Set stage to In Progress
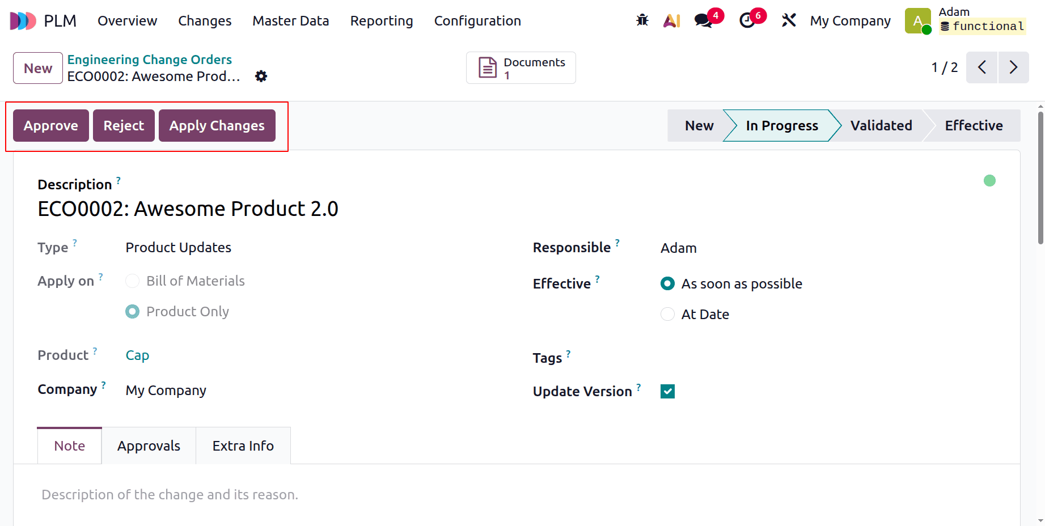 point(782,125)
